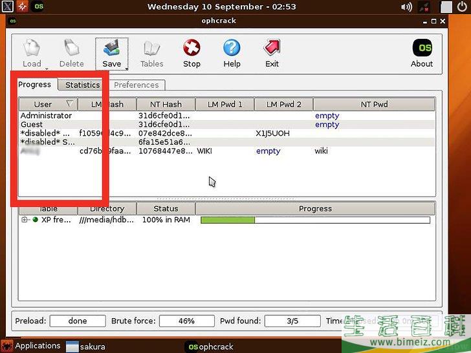Viewport: 471px width, 353px height.
Task: Maximize the ophcrack window
Action: pyautogui.click(x=433, y=21)
